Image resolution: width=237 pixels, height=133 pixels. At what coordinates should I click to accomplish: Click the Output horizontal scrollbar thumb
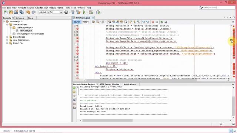coord(107,120)
